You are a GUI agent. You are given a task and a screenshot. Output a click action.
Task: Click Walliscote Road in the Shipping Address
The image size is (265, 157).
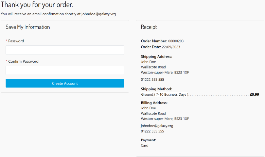click(153, 67)
